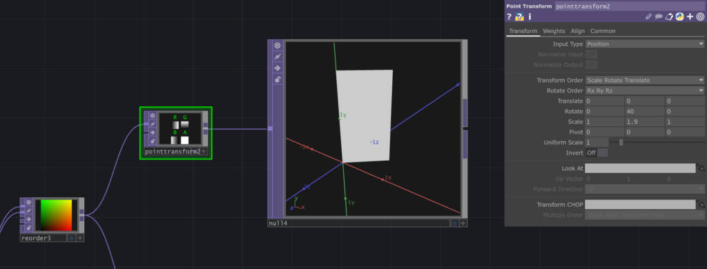Open the comment speech bubble icon
The image size is (707, 269).
click(x=659, y=17)
